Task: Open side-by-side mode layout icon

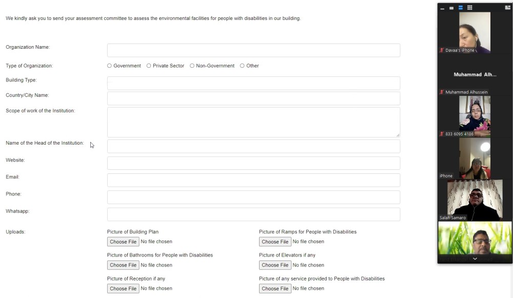Action: pos(508,8)
